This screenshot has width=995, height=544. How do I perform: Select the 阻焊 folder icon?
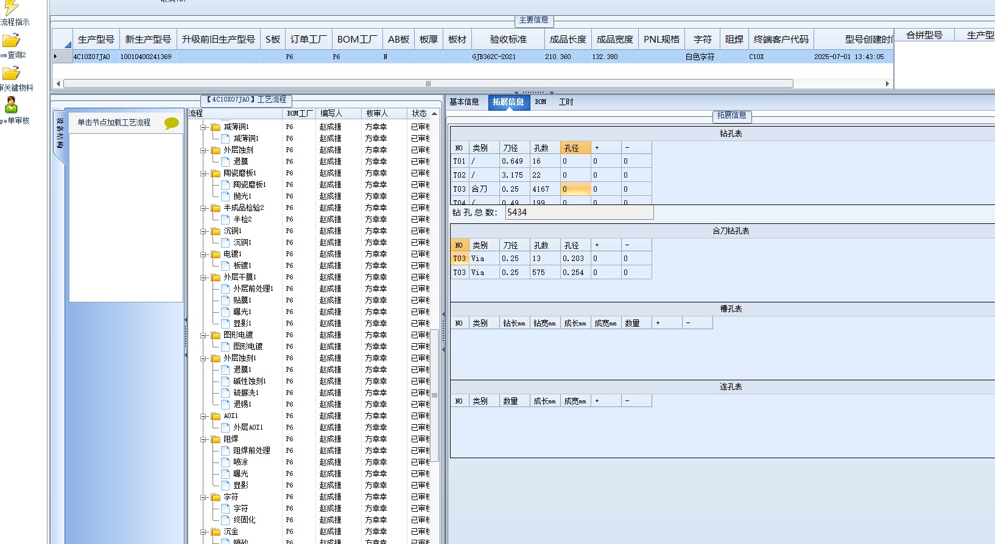[216, 439]
